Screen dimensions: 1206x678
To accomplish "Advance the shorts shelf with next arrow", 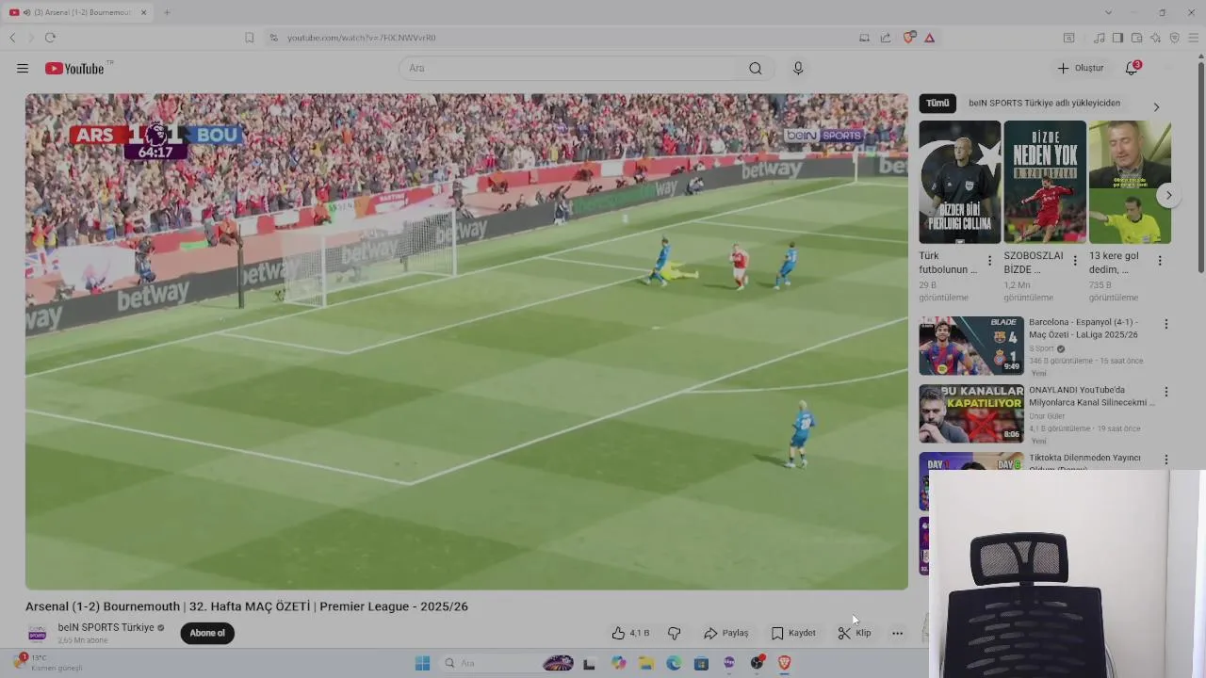I will tap(1168, 196).
